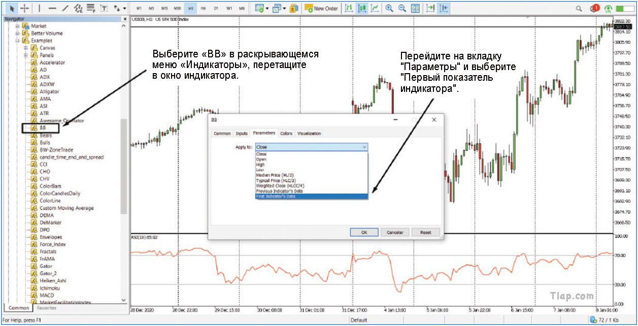This screenshot has width=638, height=326.
Task: Close the Navigator panel
Action: click(x=125, y=19)
